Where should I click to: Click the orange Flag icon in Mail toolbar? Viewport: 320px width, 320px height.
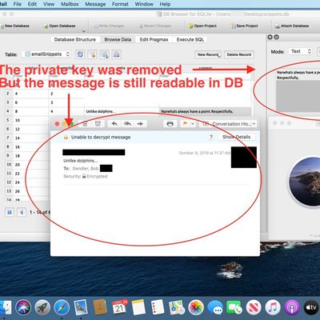click(x=185, y=124)
